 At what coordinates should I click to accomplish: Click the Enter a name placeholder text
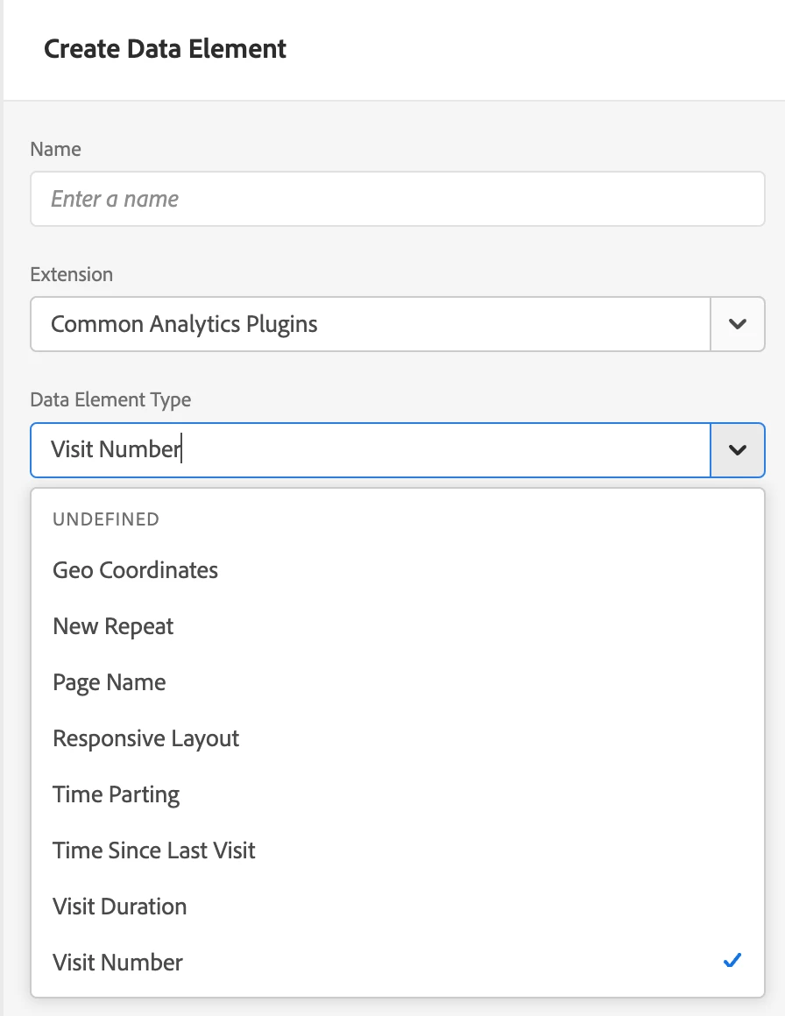(115, 199)
